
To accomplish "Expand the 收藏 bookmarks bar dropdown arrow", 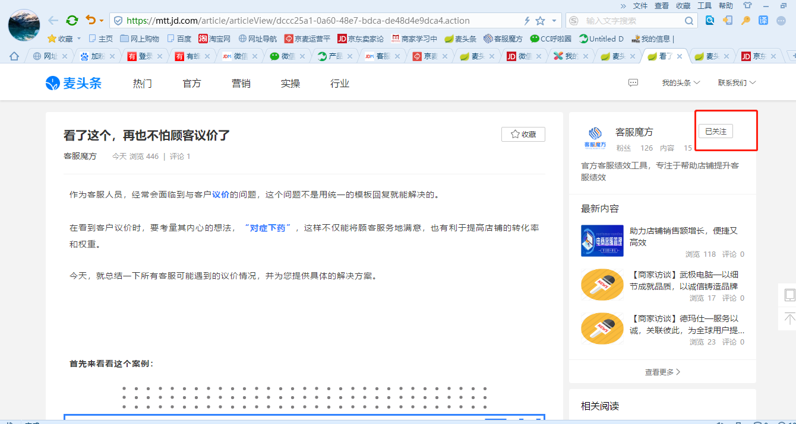I will [x=80, y=39].
